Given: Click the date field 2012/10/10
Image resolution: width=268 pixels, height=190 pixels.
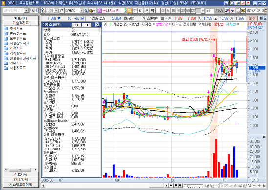Looking at the screenshot, I should 255,11.
